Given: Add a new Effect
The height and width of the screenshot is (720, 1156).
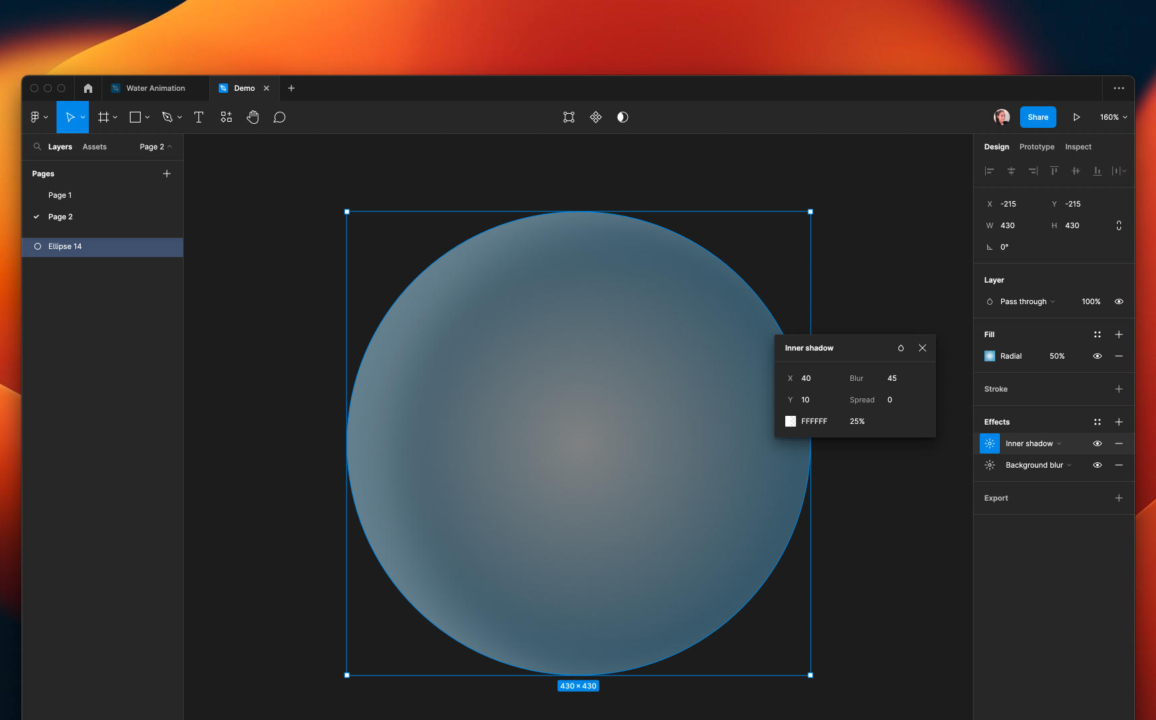Looking at the screenshot, I should click(1119, 422).
